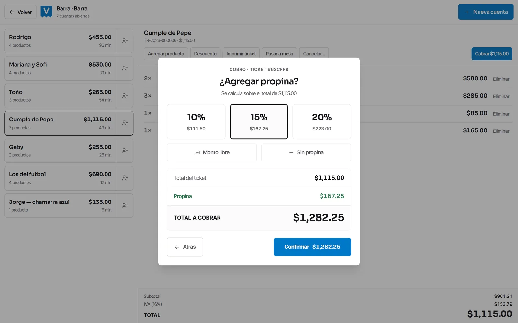The width and height of the screenshot is (518, 323).
Task: Click Volver to return
Action: [x=20, y=12]
